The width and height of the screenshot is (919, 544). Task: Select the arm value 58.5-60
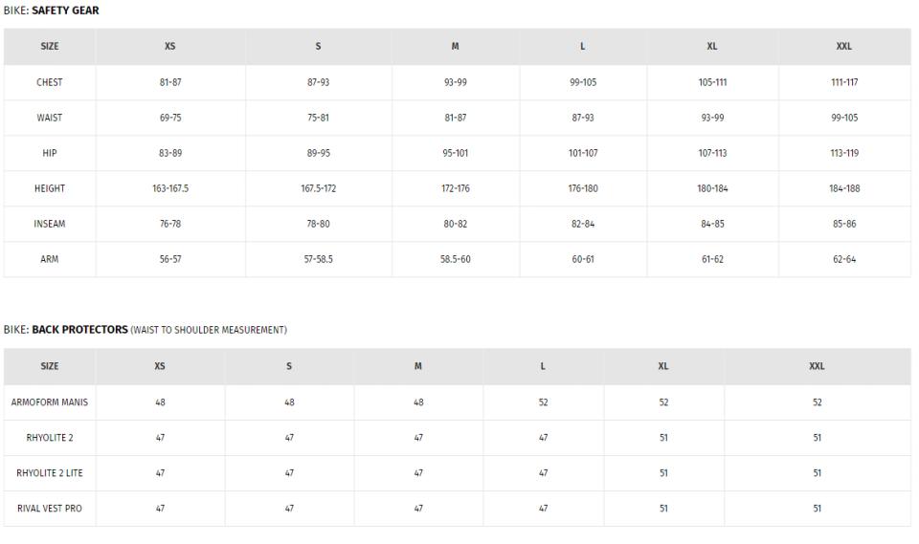[455, 259]
